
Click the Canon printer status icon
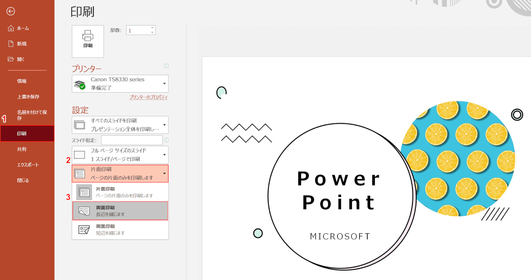(80, 85)
